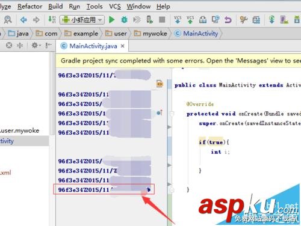Click the Run with Coverage icon
This screenshot has width=301, height=226.
(137, 20)
